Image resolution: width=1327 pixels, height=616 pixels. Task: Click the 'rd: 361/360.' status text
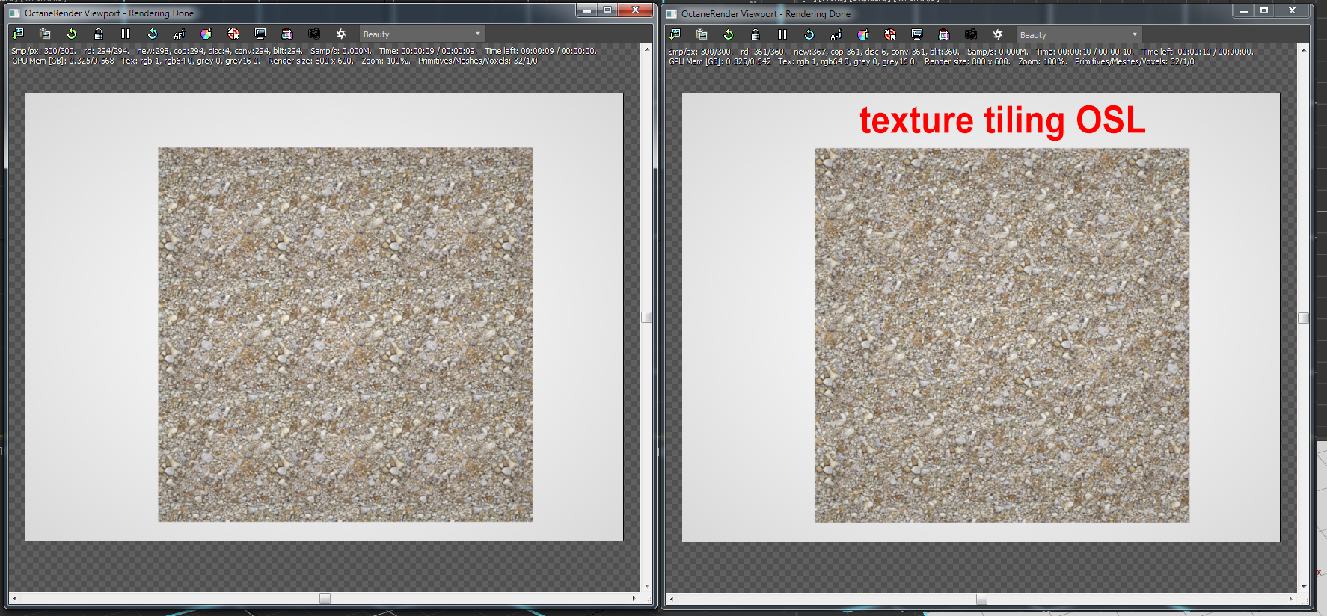coord(763,52)
